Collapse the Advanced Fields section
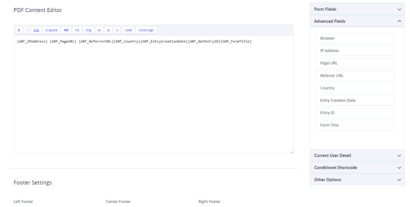This screenshot has width=410, height=207. (357, 21)
